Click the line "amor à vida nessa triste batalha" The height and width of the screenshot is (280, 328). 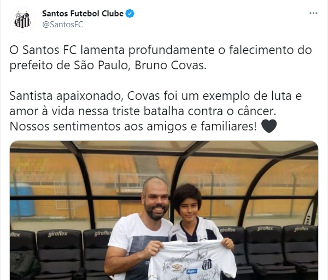tap(143, 111)
